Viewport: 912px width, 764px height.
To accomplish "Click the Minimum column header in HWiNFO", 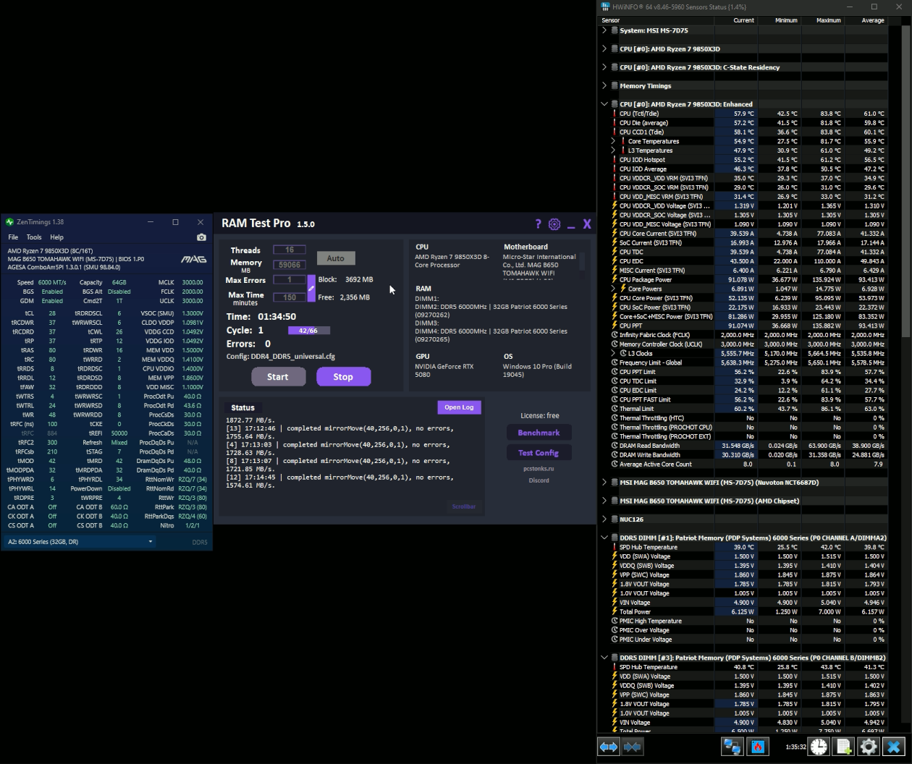I will [x=779, y=20].
